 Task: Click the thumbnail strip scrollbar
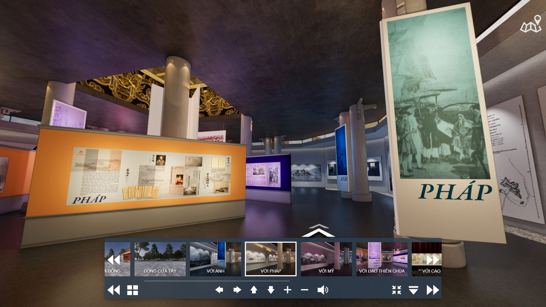pyautogui.click(x=217, y=281)
